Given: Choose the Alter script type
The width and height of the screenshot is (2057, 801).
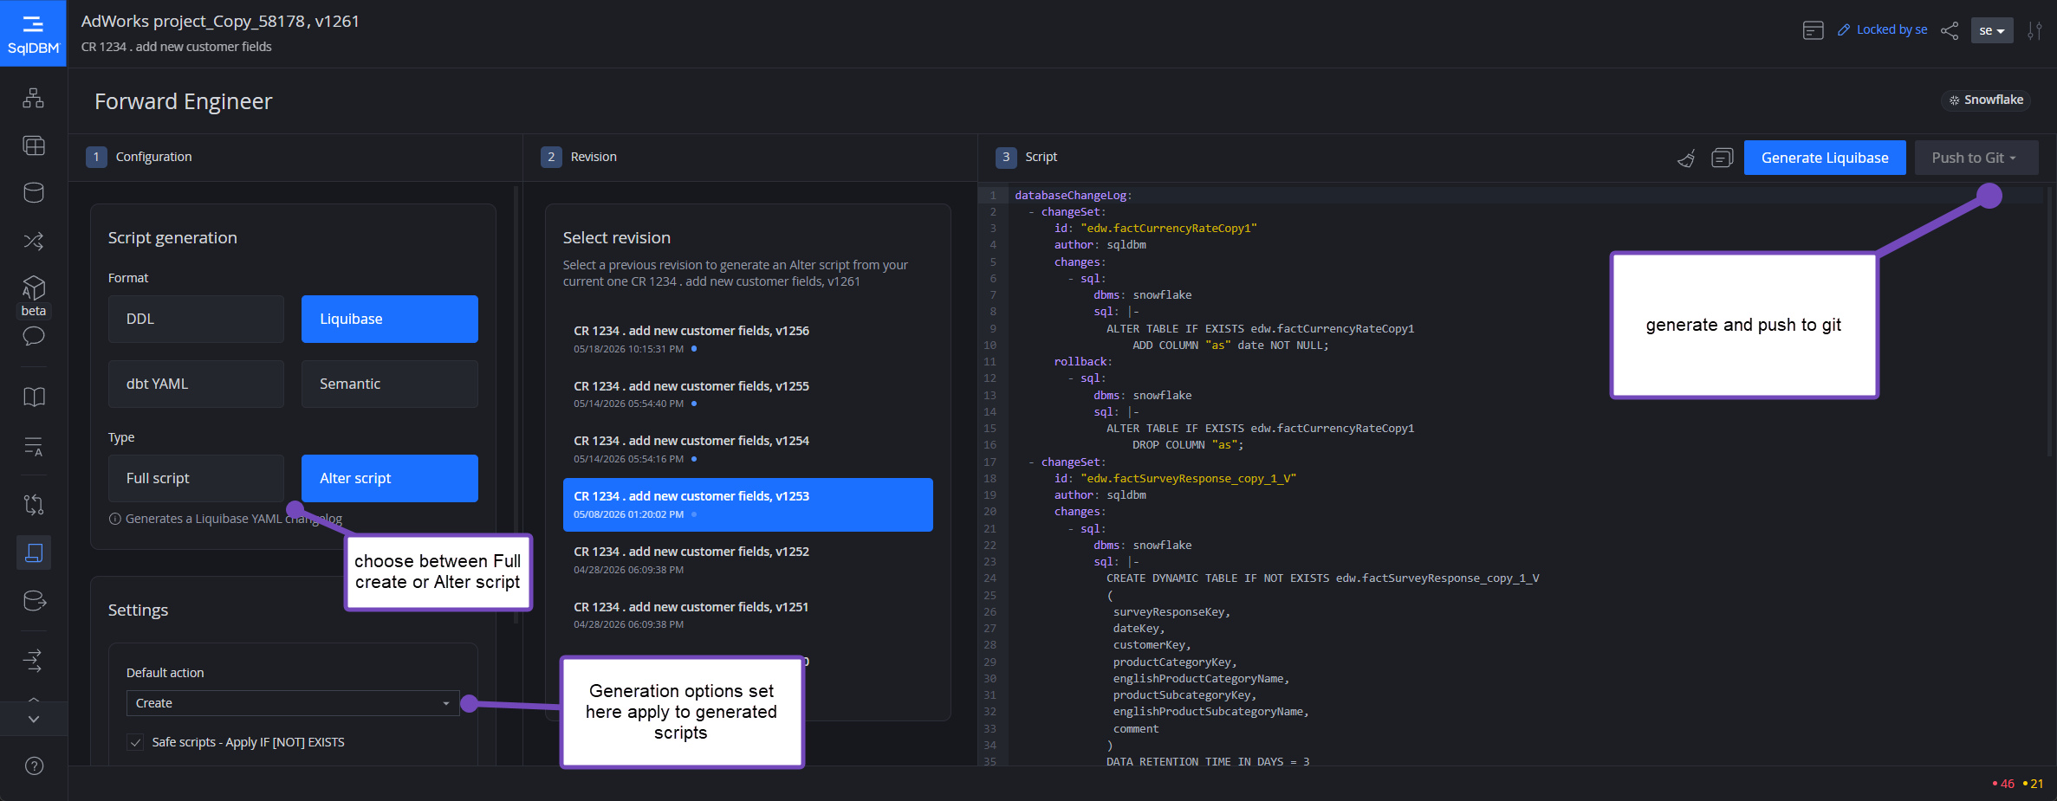Looking at the screenshot, I should pos(389,478).
